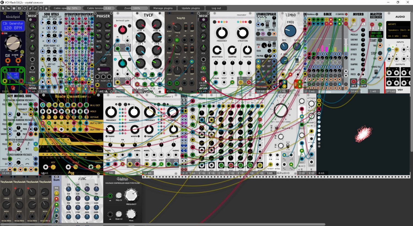Toggle LFOMultiphase DISCRETE/SMOOTH switch
Viewport: 413px width, 226px height.
pyautogui.click(x=267, y=24)
